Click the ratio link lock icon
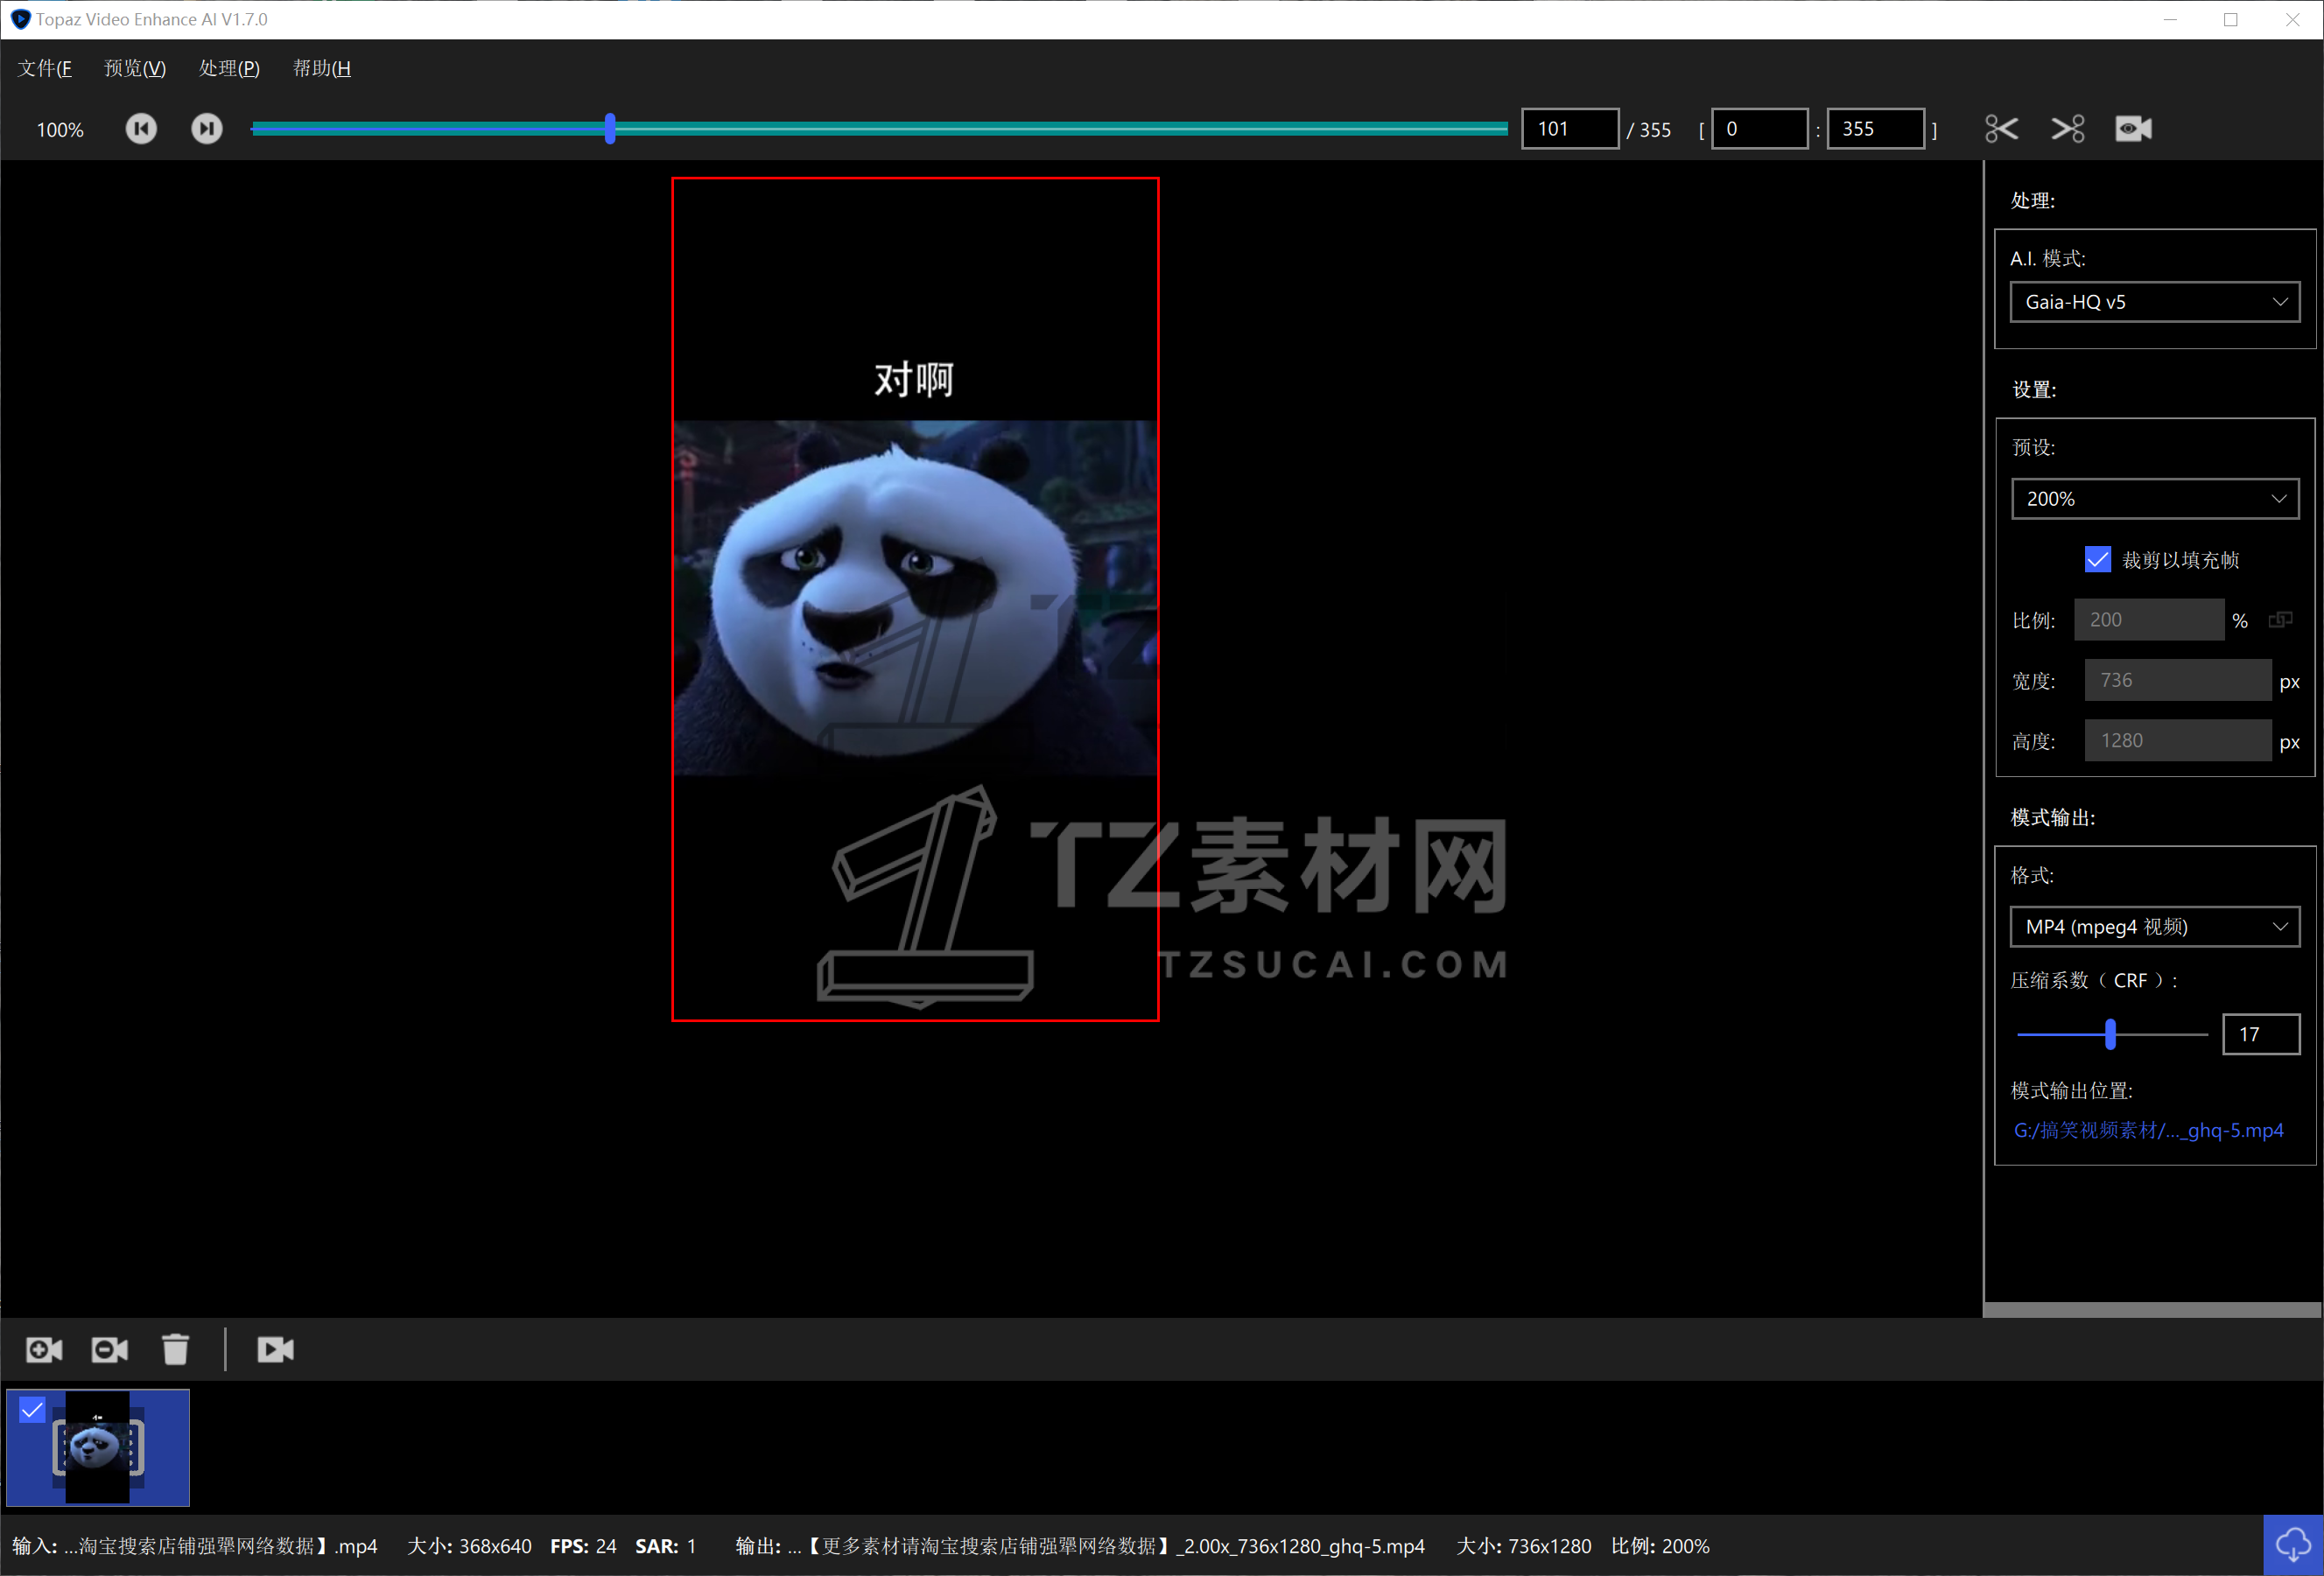Image resolution: width=2324 pixels, height=1576 pixels. (x=2281, y=620)
